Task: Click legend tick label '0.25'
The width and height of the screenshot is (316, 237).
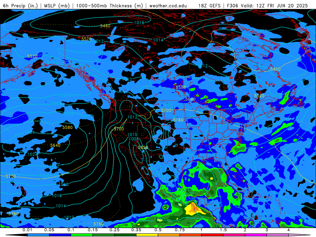Action: (115, 230)
